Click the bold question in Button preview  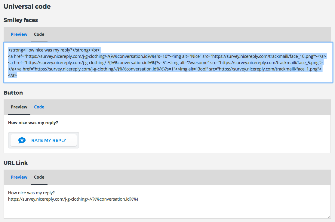[x=33, y=123]
